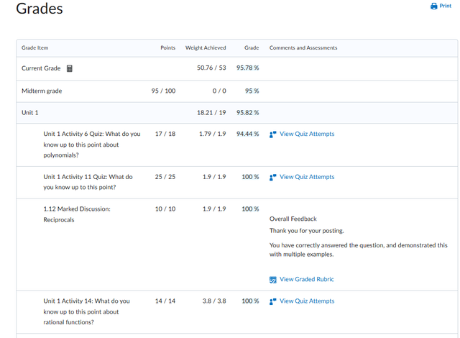Click Comments and Assessments column header
Image resolution: width=460 pixels, height=338 pixels.
coord(303,48)
